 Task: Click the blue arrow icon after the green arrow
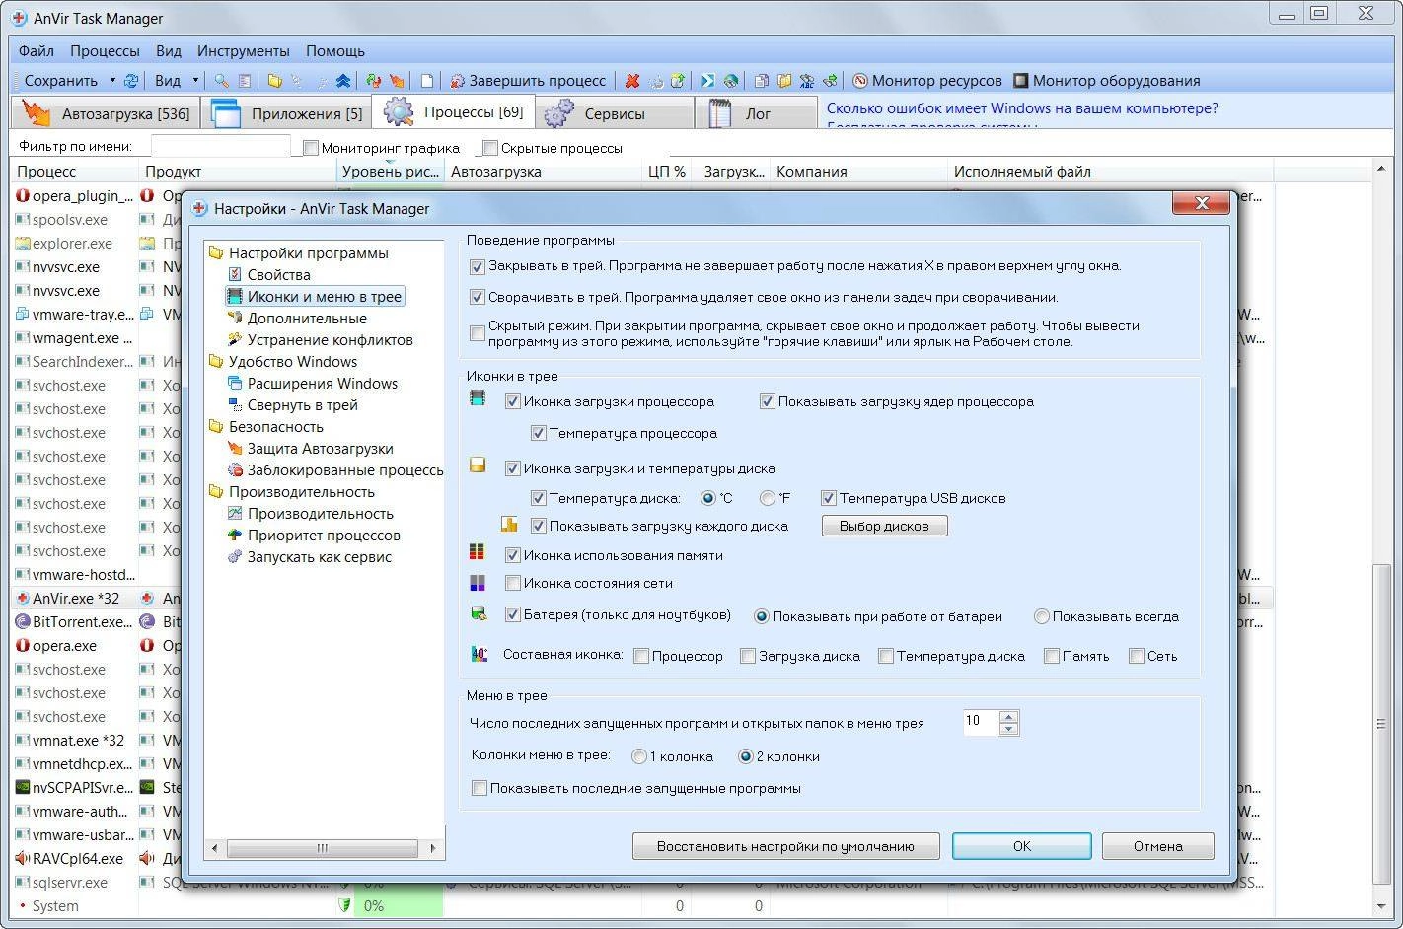[x=708, y=81]
